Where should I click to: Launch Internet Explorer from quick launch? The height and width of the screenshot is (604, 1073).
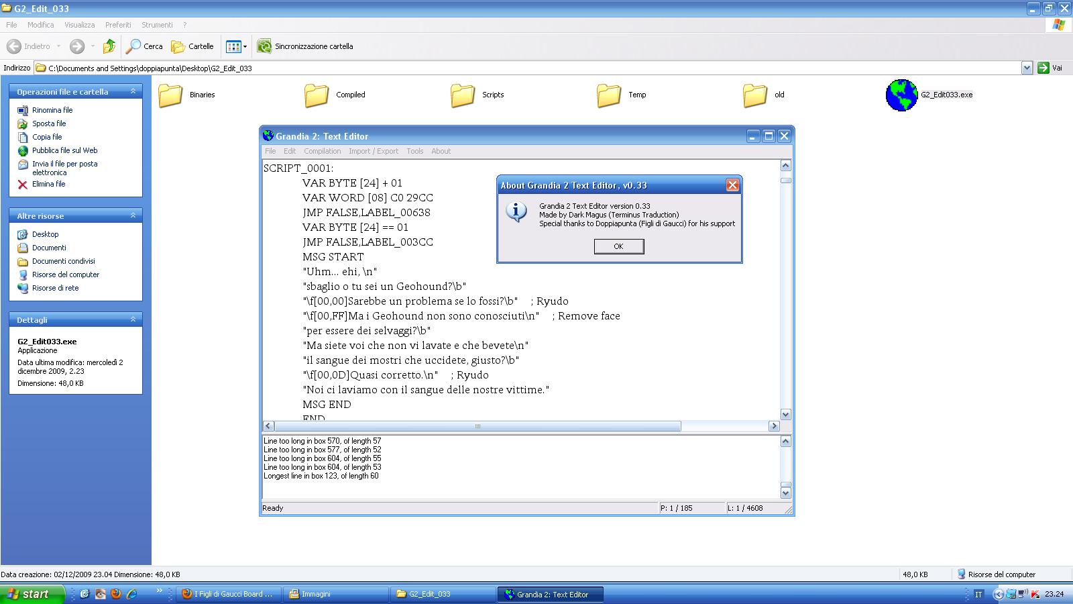(x=132, y=594)
